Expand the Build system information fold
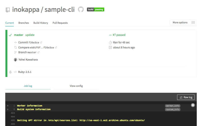The height and width of the screenshot is (126, 203). tap(8, 109)
